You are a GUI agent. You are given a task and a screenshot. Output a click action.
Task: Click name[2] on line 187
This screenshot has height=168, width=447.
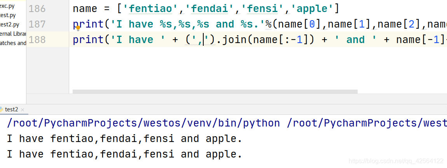tap(399, 24)
